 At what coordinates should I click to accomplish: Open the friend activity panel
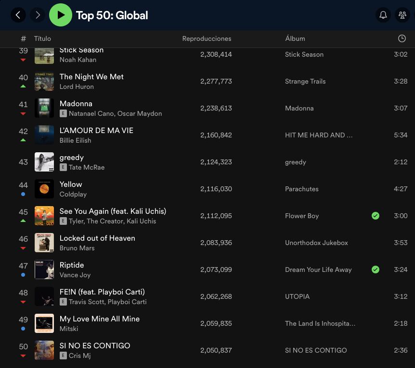point(402,15)
